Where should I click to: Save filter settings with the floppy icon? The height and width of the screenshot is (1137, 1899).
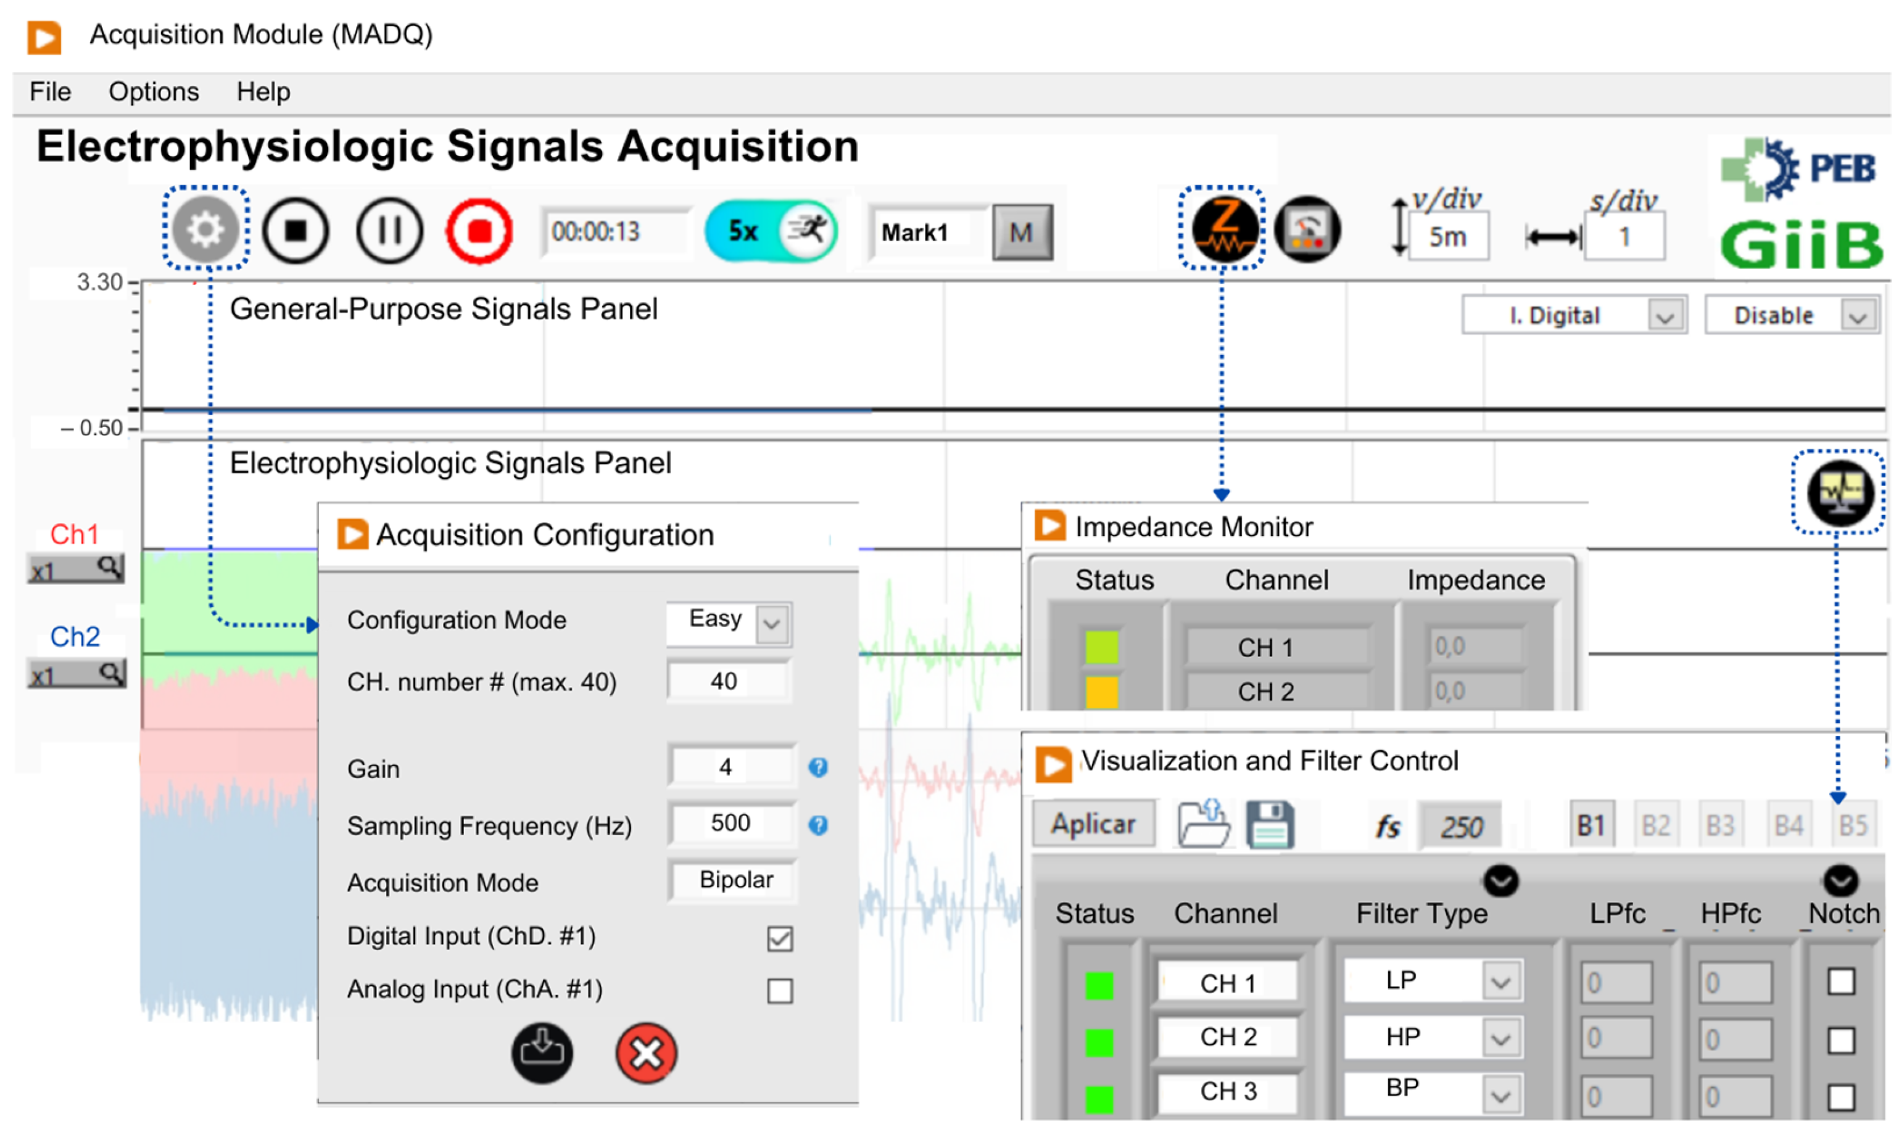click(1270, 825)
